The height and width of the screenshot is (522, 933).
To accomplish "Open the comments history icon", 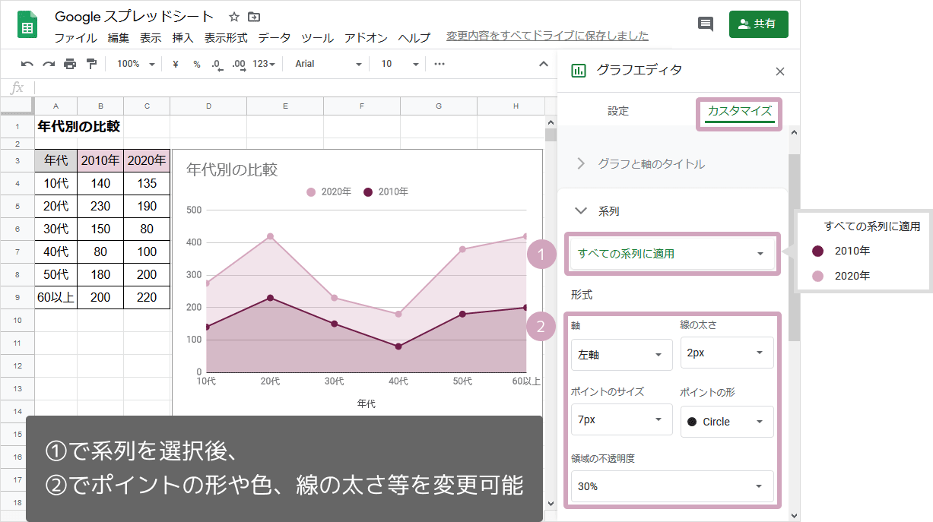I will [706, 24].
